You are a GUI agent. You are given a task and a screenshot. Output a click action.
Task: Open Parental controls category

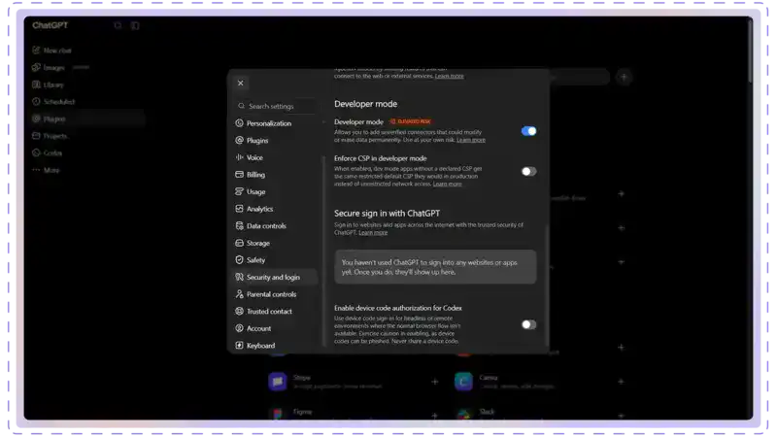[x=275, y=294]
